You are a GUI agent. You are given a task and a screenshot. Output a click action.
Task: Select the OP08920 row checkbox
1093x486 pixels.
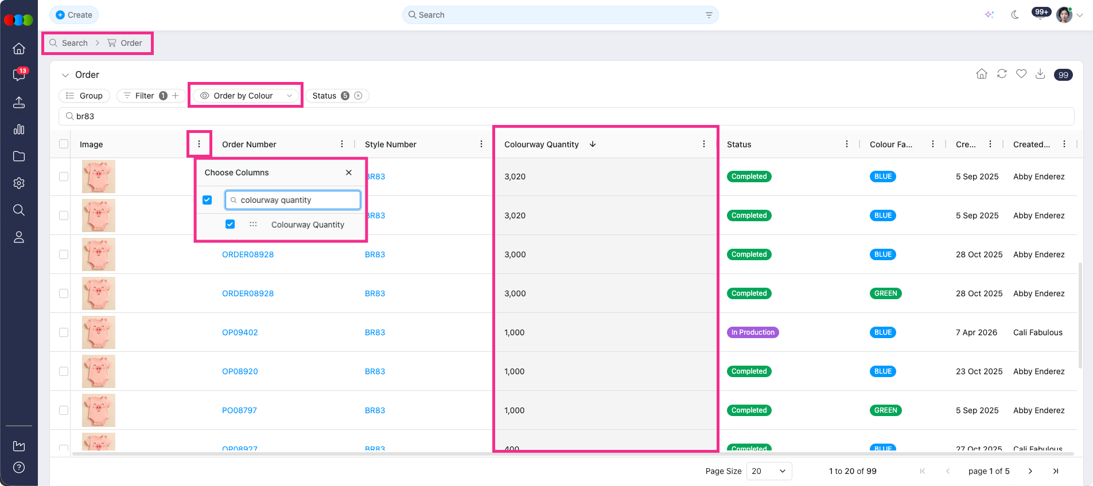click(x=64, y=371)
